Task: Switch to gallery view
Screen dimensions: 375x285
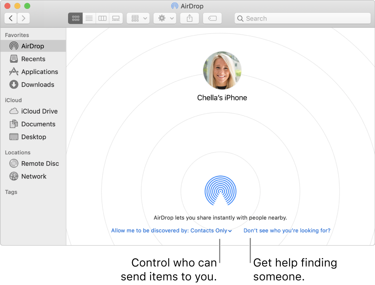Action: (x=116, y=19)
